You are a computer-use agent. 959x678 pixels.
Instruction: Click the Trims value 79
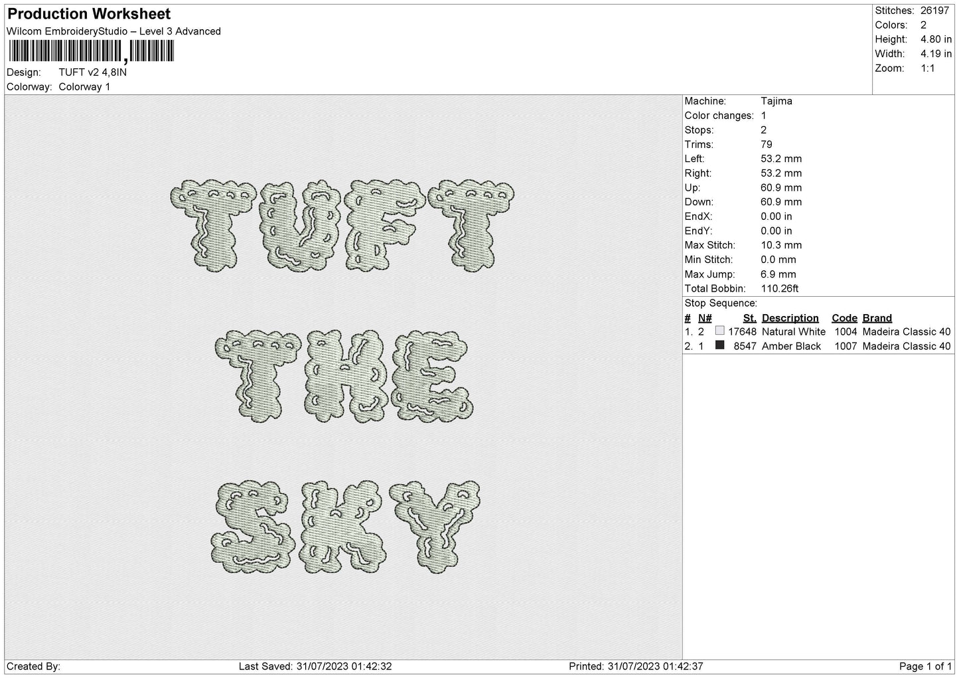tap(767, 144)
